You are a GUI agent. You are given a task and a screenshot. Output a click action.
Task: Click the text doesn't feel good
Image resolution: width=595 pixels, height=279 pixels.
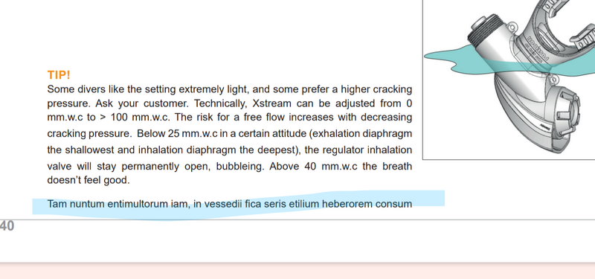[89, 180]
